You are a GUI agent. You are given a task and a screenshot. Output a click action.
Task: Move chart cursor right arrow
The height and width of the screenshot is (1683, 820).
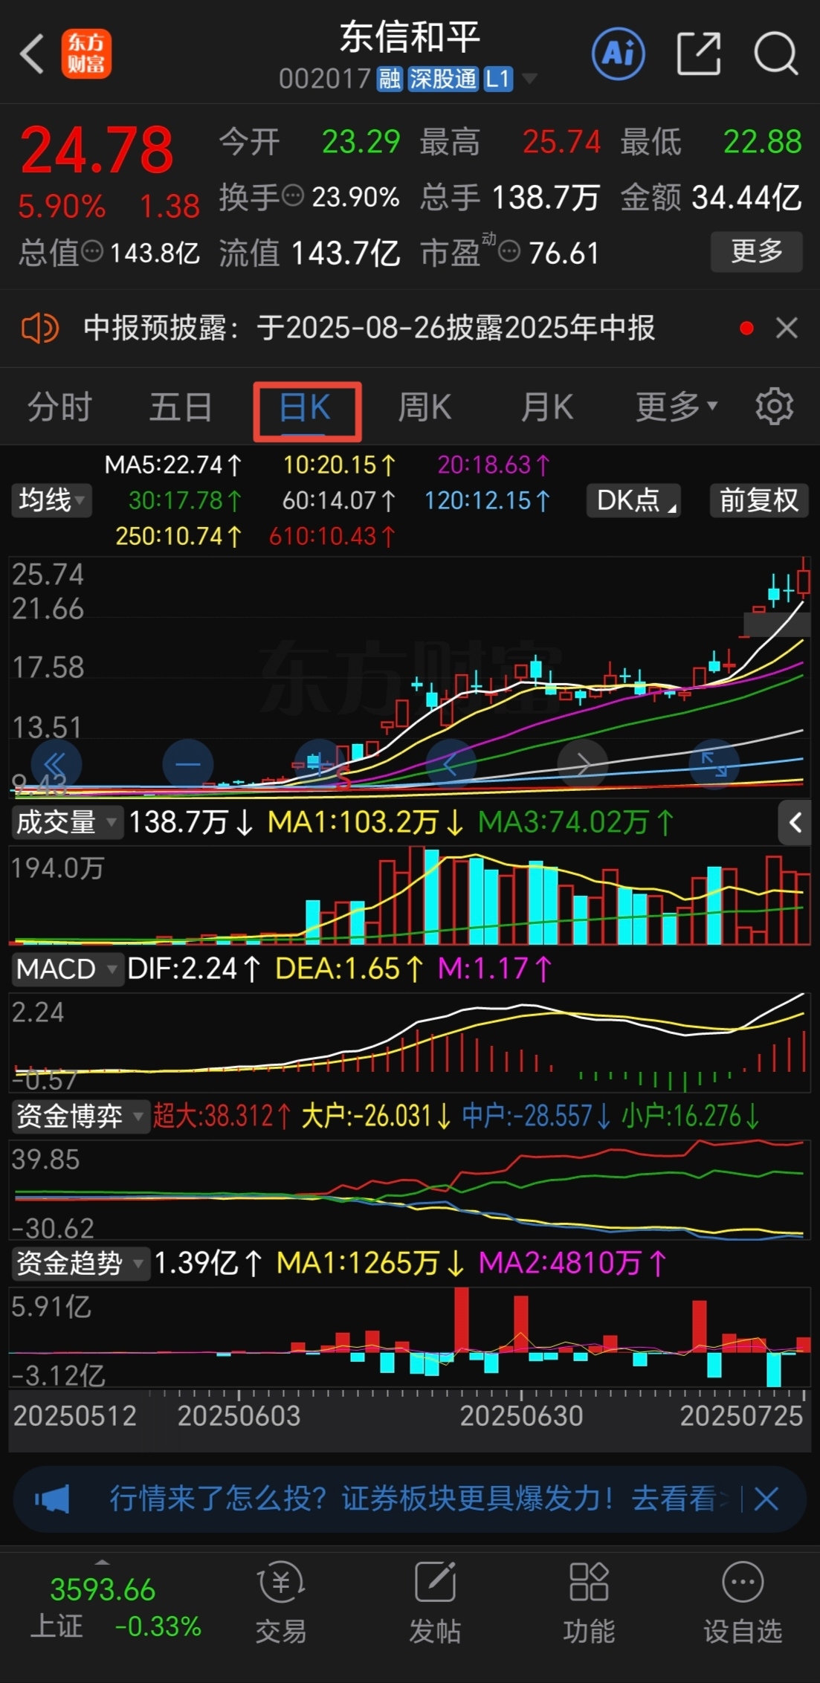click(583, 763)
